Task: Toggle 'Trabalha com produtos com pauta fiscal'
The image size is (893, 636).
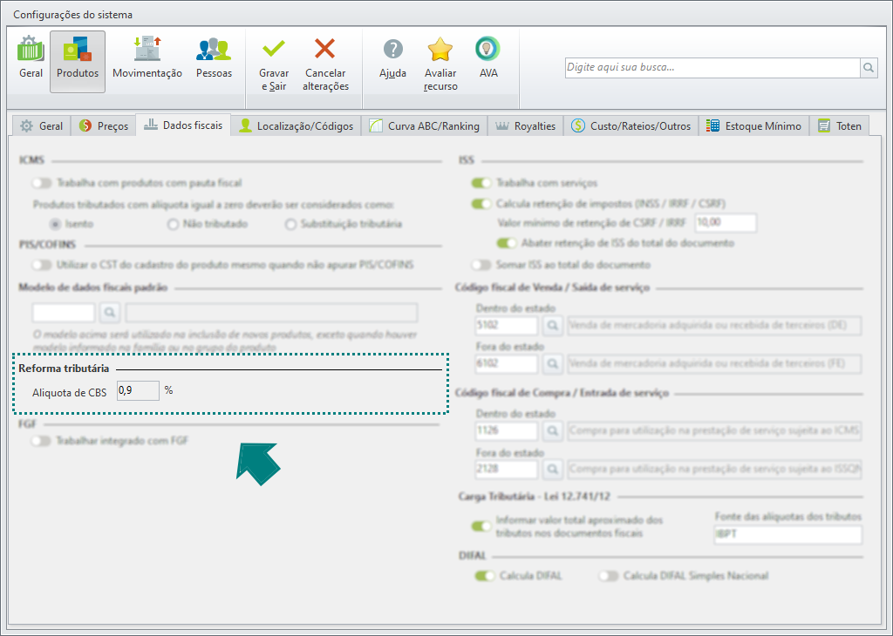Action: [x=42, y=183]
